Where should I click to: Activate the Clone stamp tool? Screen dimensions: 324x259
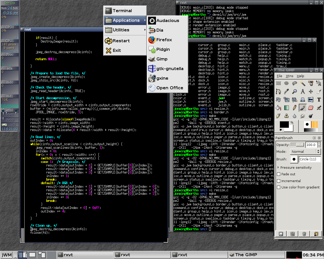point(287,116)
